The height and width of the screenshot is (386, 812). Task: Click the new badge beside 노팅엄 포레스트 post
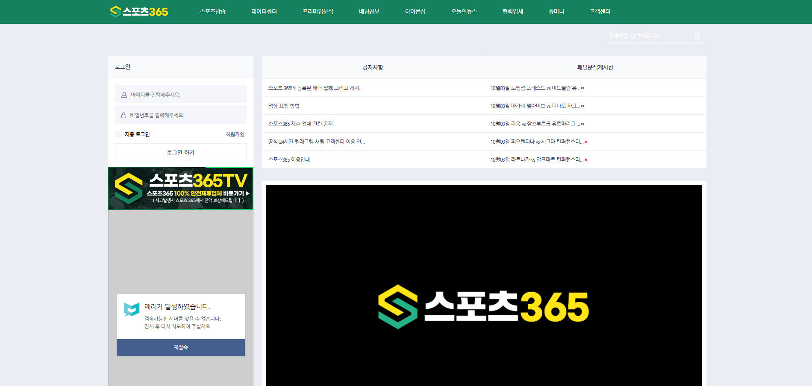583,88
